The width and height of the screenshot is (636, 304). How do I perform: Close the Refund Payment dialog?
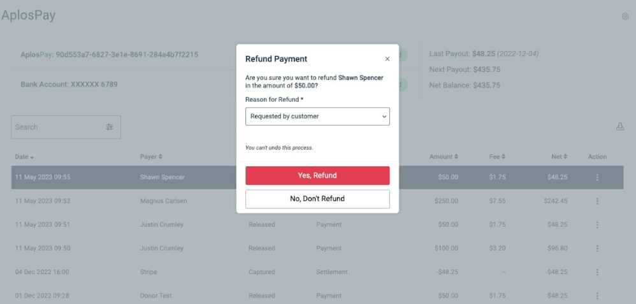tap(387, 59)
